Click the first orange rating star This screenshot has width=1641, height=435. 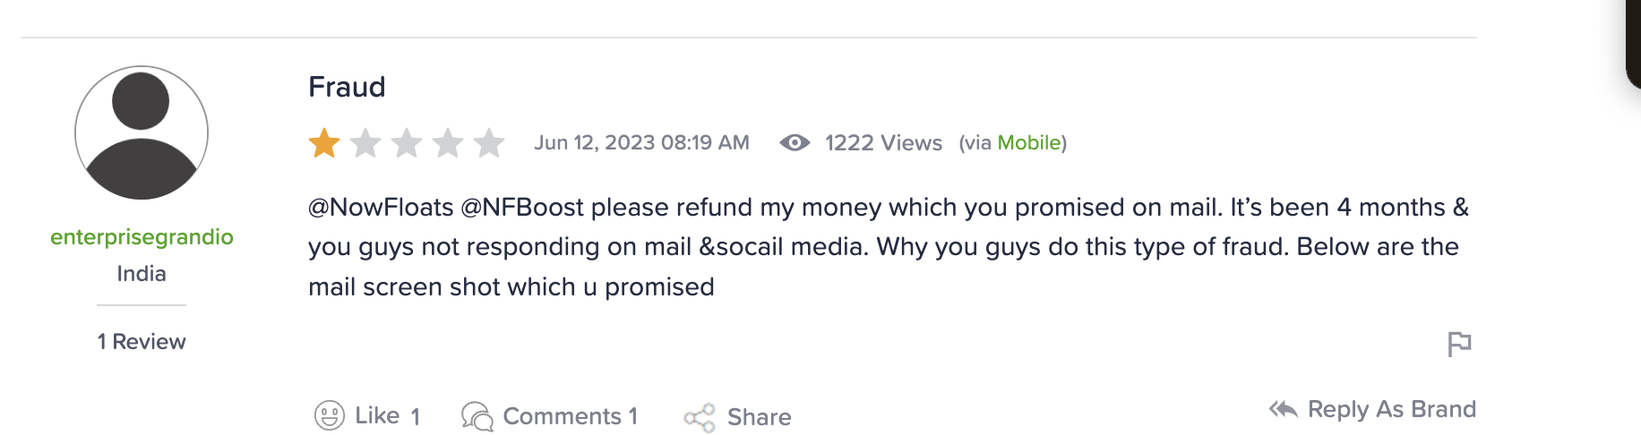324,142
